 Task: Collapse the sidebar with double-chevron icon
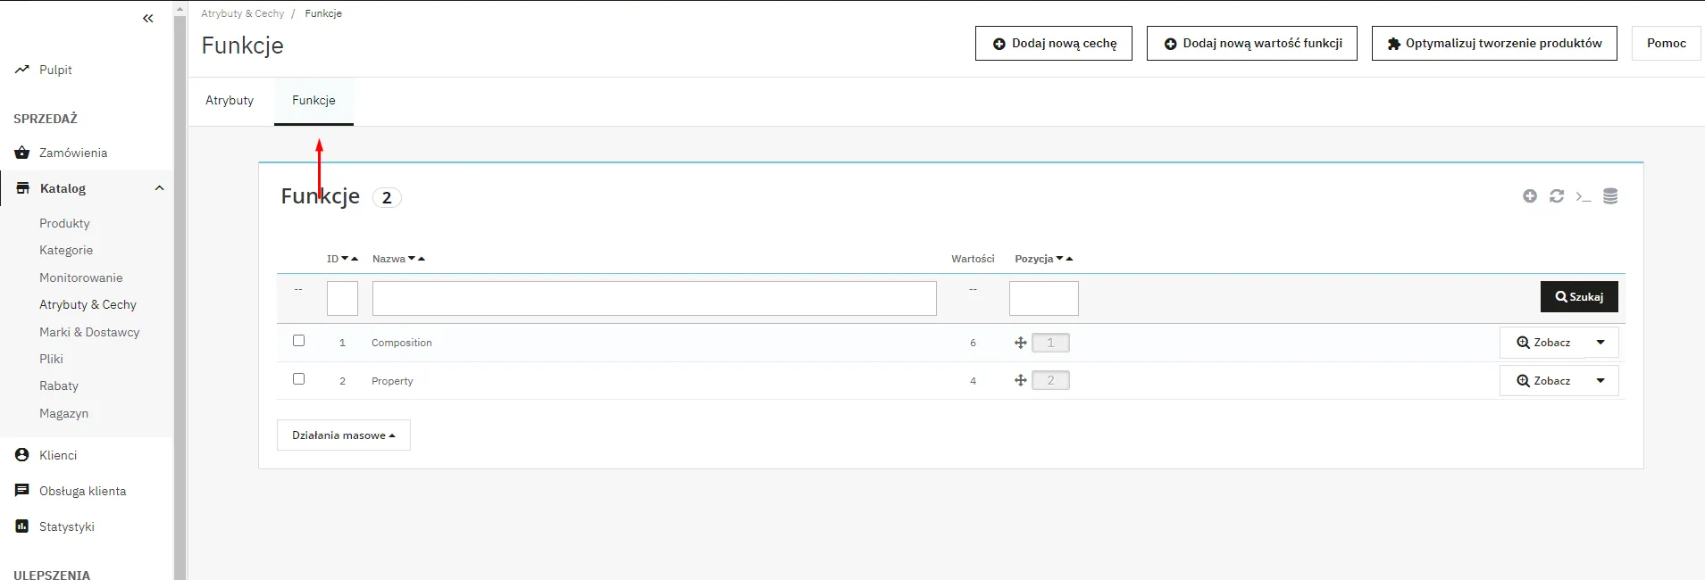[148, 19]
